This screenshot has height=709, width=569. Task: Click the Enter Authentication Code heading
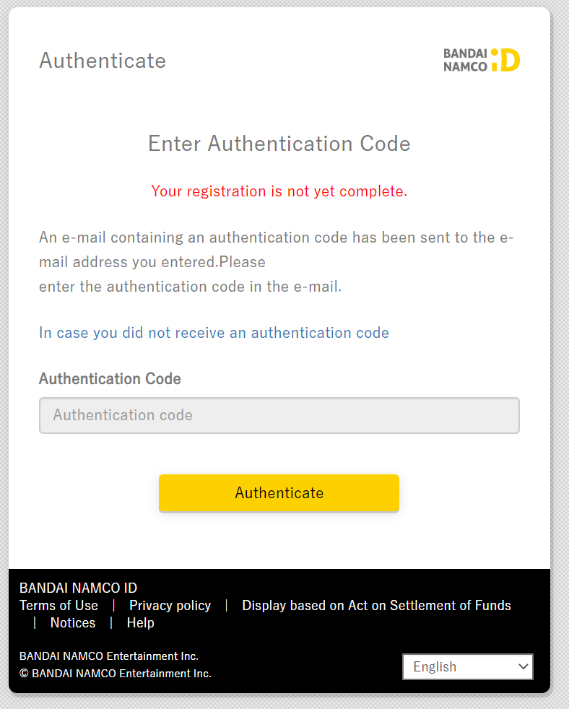pos(279,144)
